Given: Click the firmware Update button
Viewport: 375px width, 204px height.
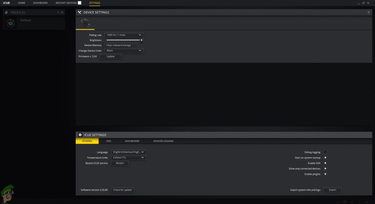Looking at the screenshot, I should tap(111, 56).
